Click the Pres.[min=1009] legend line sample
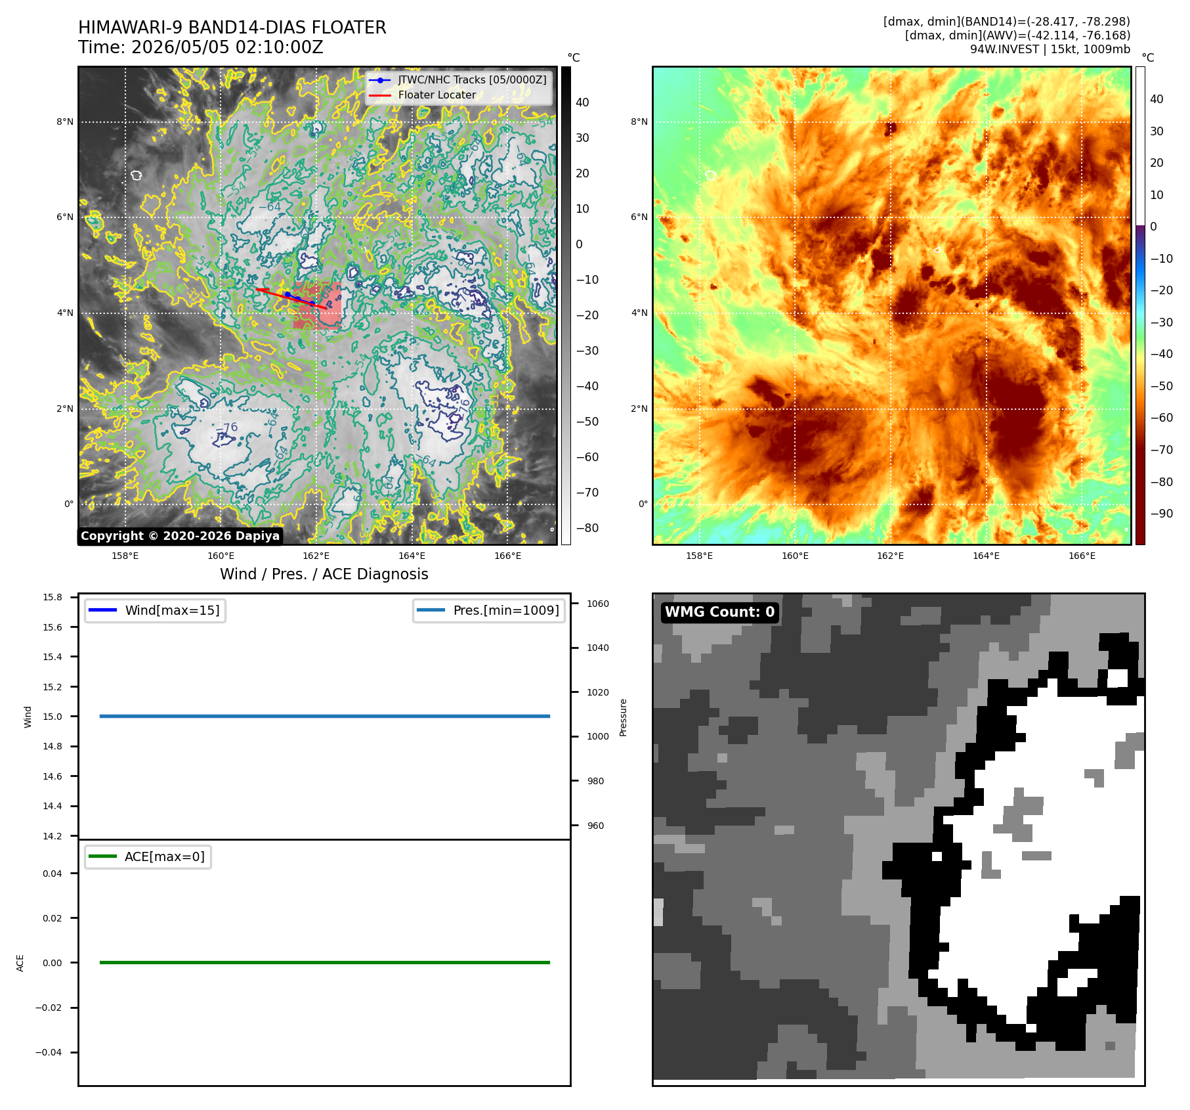This screenshot has height=1110, width=1190. [x=431, y=610]
